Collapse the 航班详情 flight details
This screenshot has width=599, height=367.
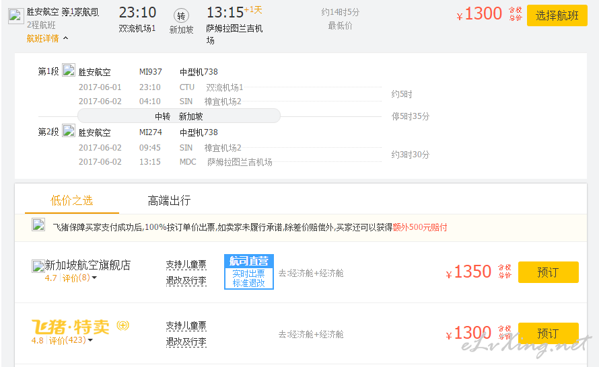(47, 38)
